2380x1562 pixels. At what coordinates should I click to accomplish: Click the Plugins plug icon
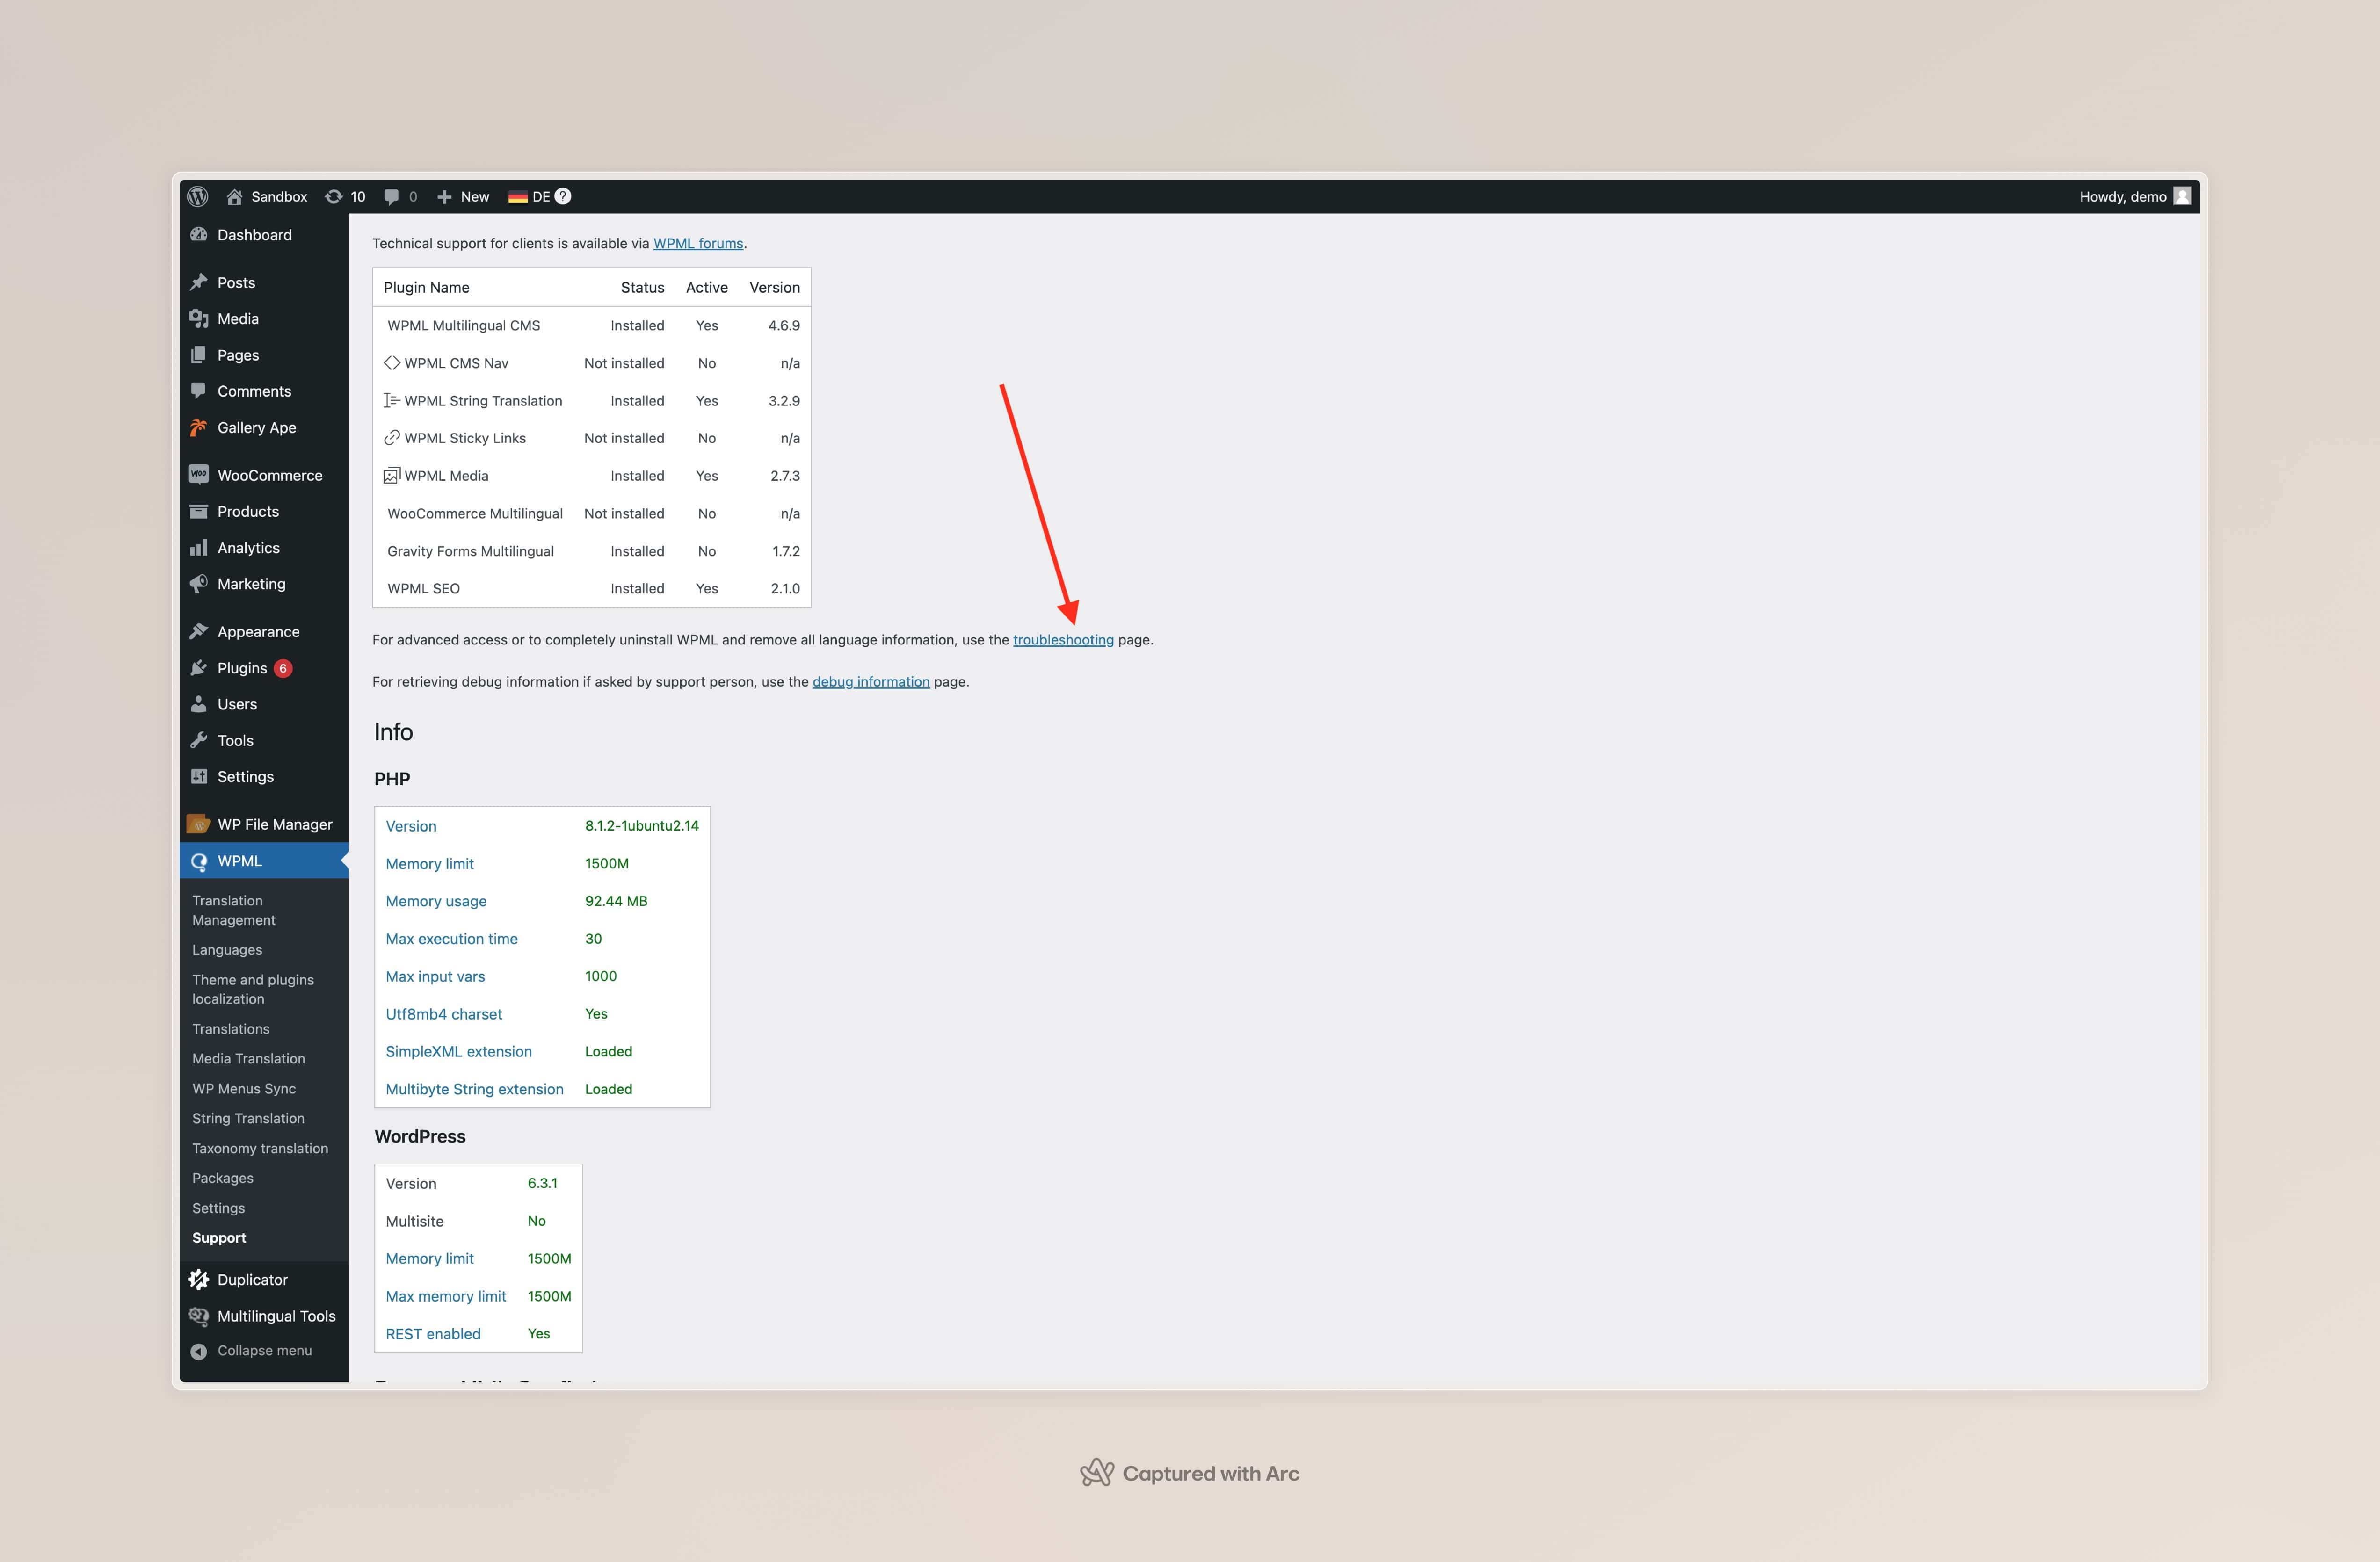click(198, 668)
